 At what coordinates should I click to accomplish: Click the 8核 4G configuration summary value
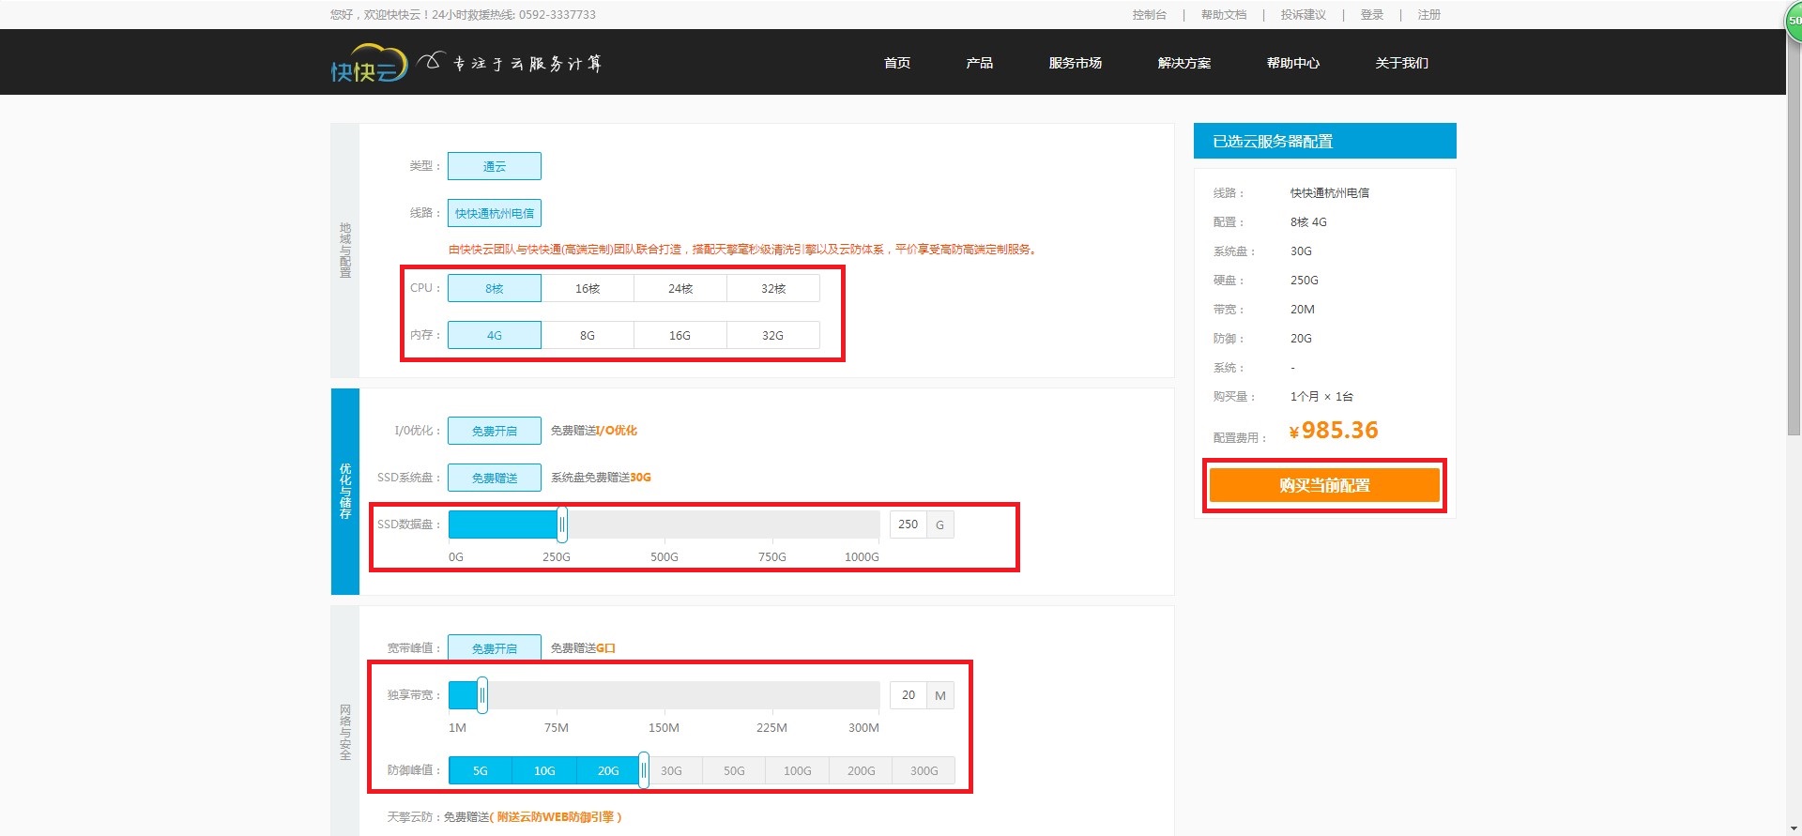(1308, 222)
